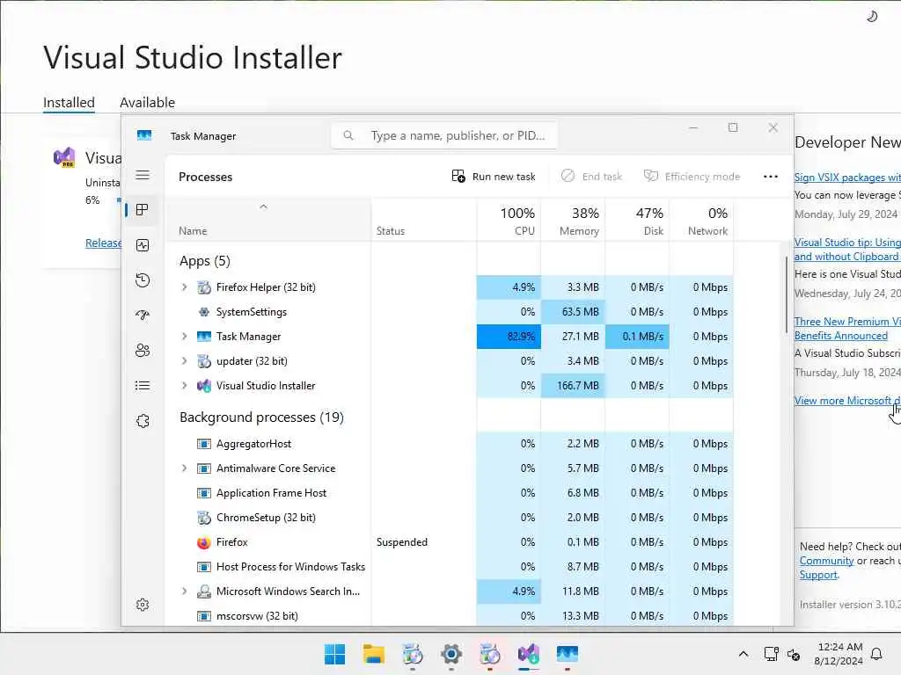
Task: Click Task Manager search input field
Action: (x=443, y=135)
